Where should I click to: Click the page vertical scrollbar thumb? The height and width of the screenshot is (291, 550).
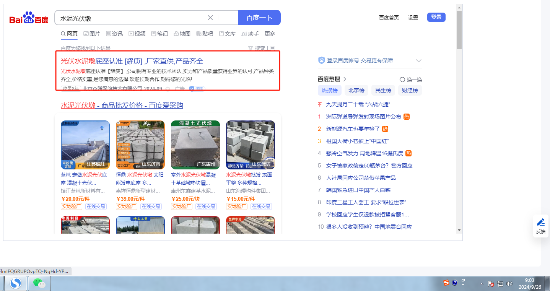pos(459,30)
